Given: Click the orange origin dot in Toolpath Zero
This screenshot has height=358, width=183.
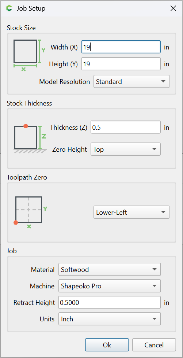Looking at the screenshot, I should (x=16, y=222).
